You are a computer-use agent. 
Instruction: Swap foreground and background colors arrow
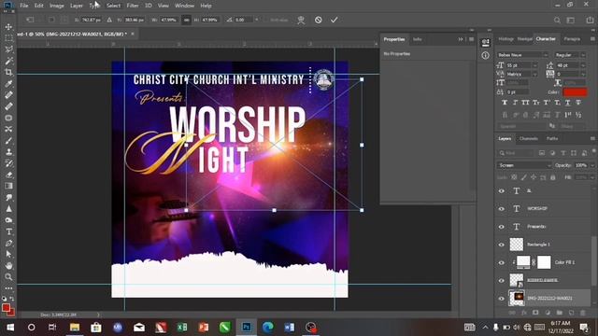(12, 299)
